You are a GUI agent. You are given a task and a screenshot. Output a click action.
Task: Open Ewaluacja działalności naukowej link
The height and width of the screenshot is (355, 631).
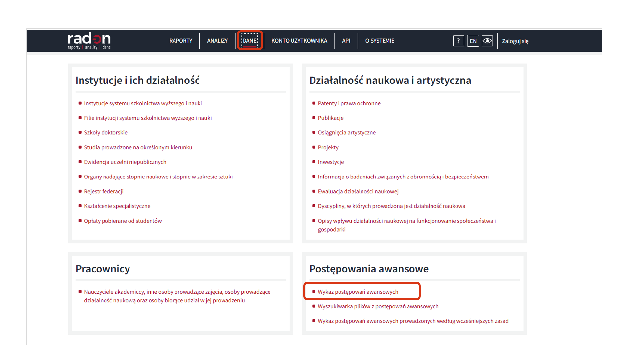tap(358, 191)
